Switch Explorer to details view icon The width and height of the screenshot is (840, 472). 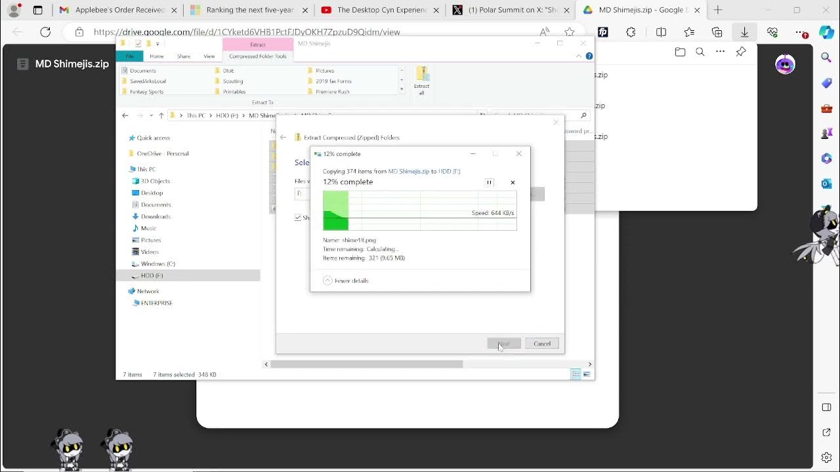576,374
